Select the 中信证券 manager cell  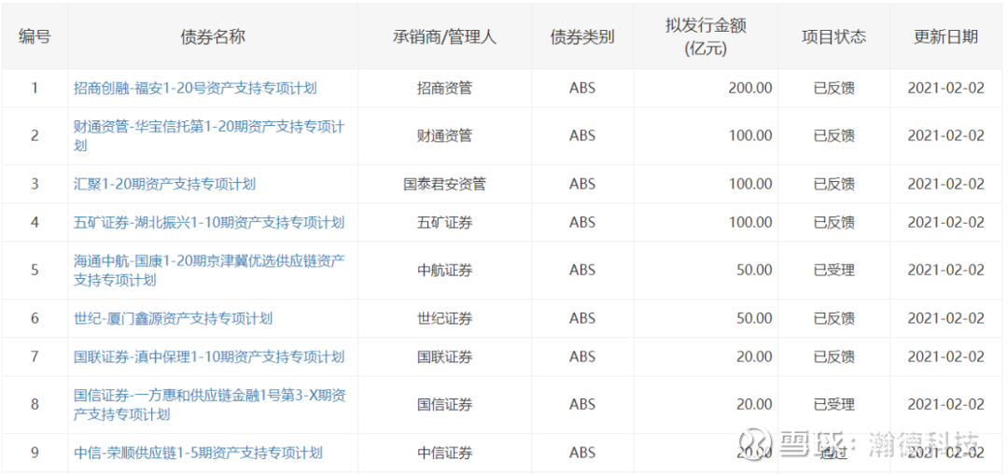444,453
